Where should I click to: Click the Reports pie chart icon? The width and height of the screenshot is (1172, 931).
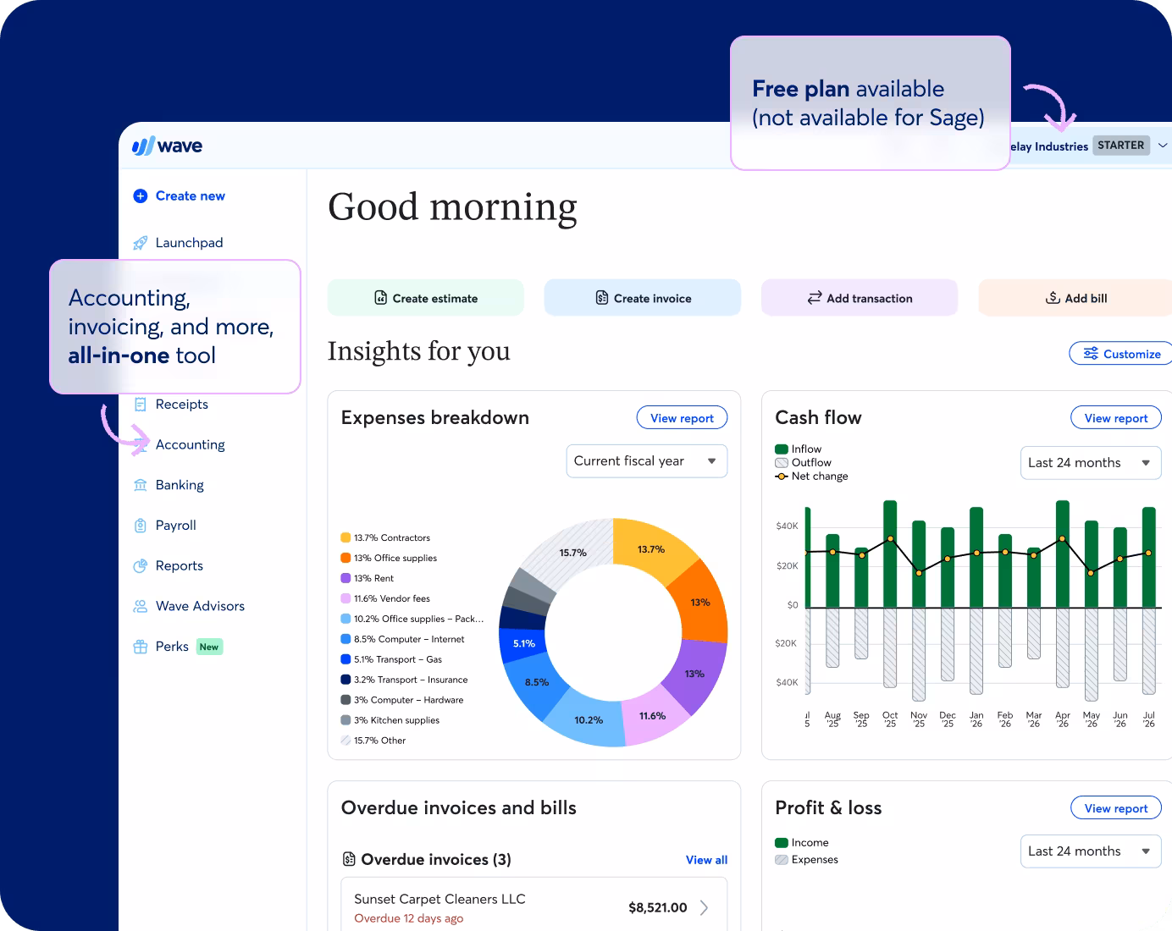point(141,566)
